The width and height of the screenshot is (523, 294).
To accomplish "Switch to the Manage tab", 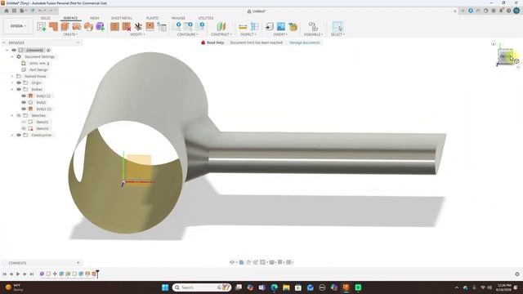I will 178,18.
